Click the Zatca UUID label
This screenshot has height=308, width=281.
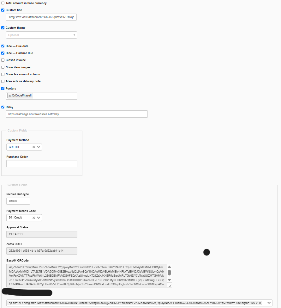14,244
